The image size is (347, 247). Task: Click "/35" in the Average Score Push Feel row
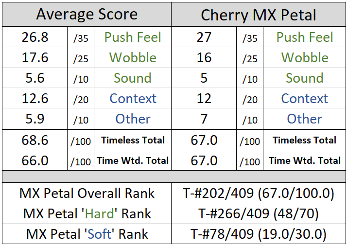click(81, 38)
